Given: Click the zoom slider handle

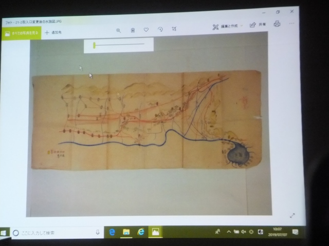Looking at the screenshot, I should [95, 45].
